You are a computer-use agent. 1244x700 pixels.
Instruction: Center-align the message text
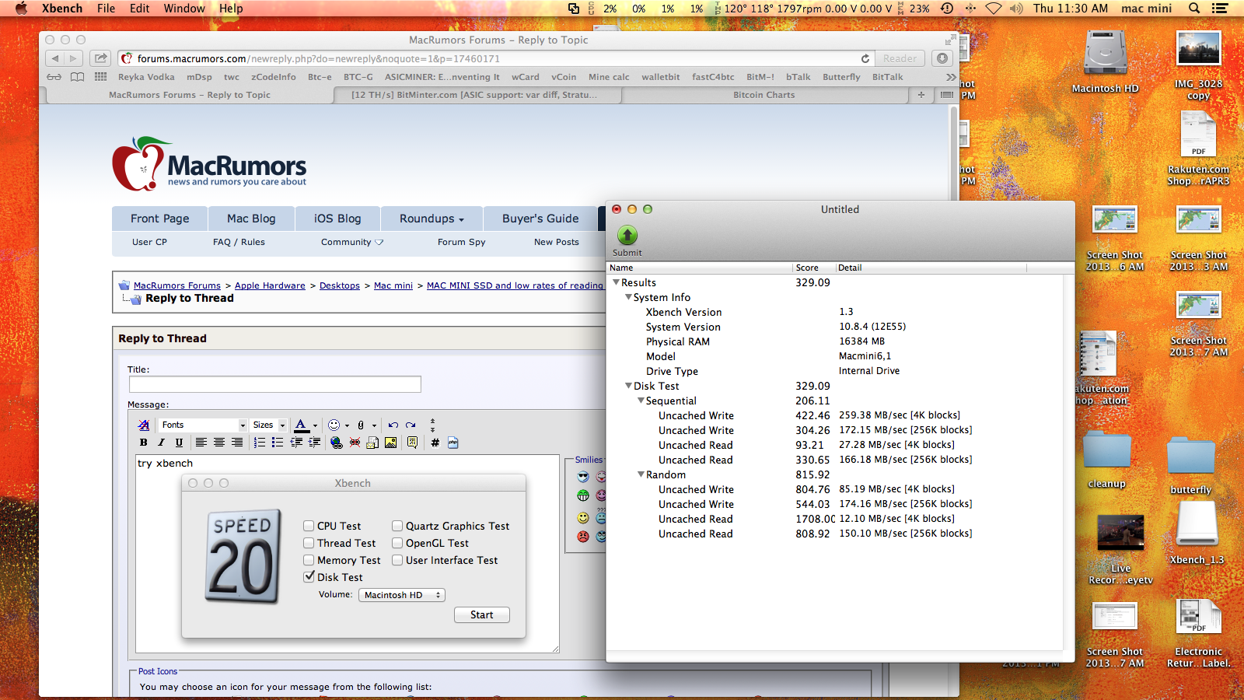tap(218, 443)
